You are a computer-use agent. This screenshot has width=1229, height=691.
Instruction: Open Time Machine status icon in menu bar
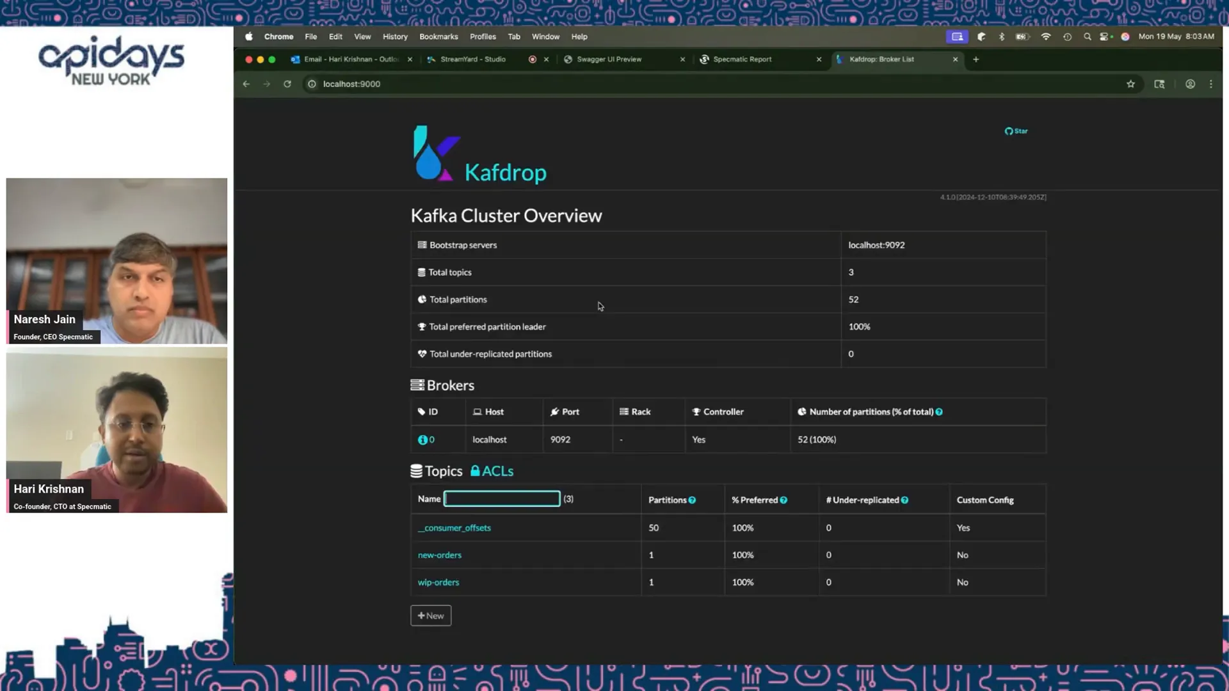pos(1067,36)
